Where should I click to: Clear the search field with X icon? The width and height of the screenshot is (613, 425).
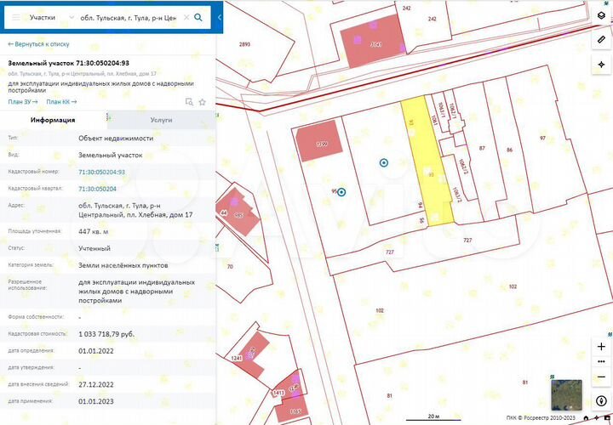click(x=185, y=17)
